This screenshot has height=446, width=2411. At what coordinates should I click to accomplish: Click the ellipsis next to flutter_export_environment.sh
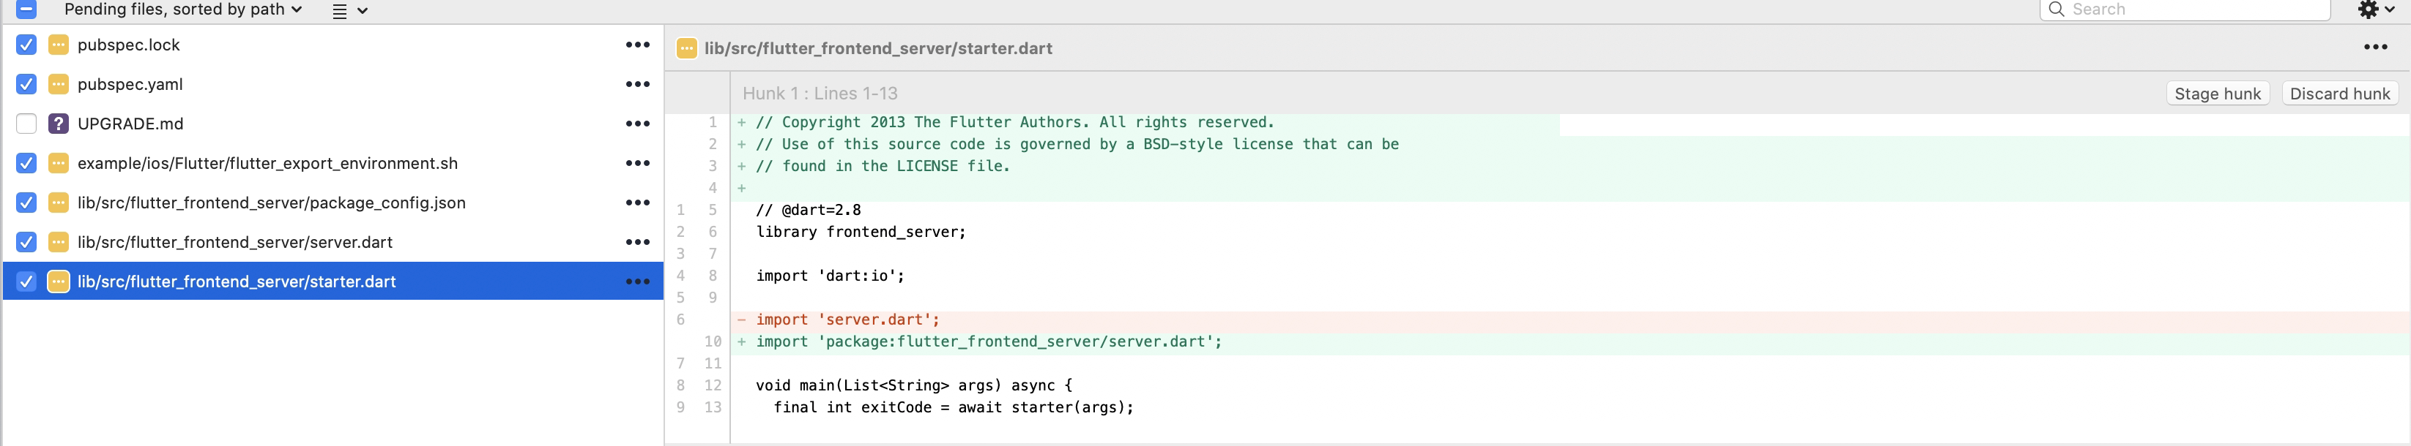pos(637,164)
